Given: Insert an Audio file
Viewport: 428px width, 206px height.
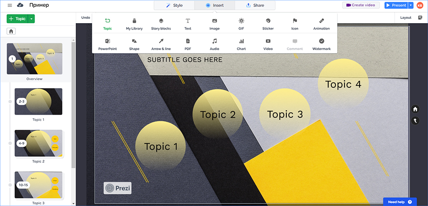Looking at the screenshot, I should click(x=214, y=44).
